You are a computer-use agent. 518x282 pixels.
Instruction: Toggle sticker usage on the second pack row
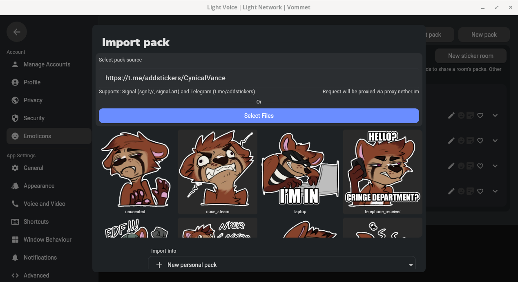pos(470,141)
